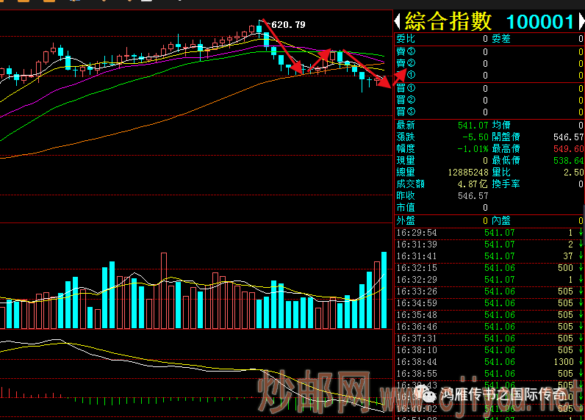Click the 最高價 value 549.60
The image size is (585, 420).
pos(568,149)
